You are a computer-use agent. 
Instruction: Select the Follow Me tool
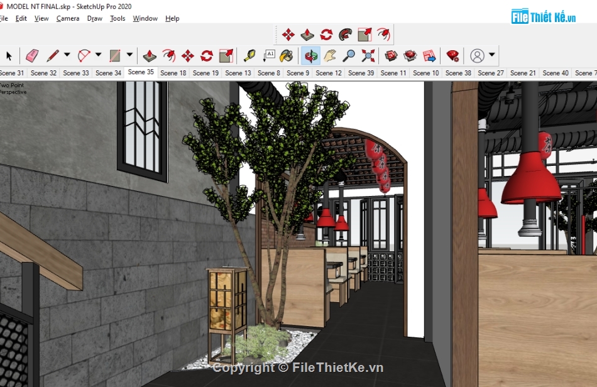346,35
